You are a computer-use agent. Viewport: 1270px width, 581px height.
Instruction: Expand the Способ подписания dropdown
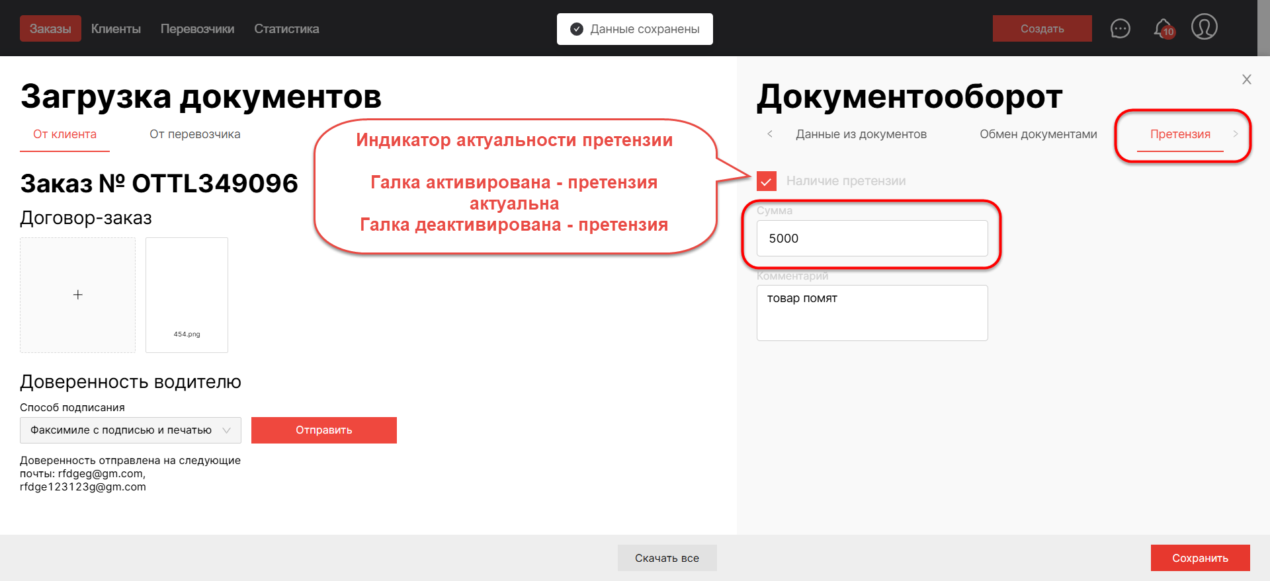tap(130, 430)
